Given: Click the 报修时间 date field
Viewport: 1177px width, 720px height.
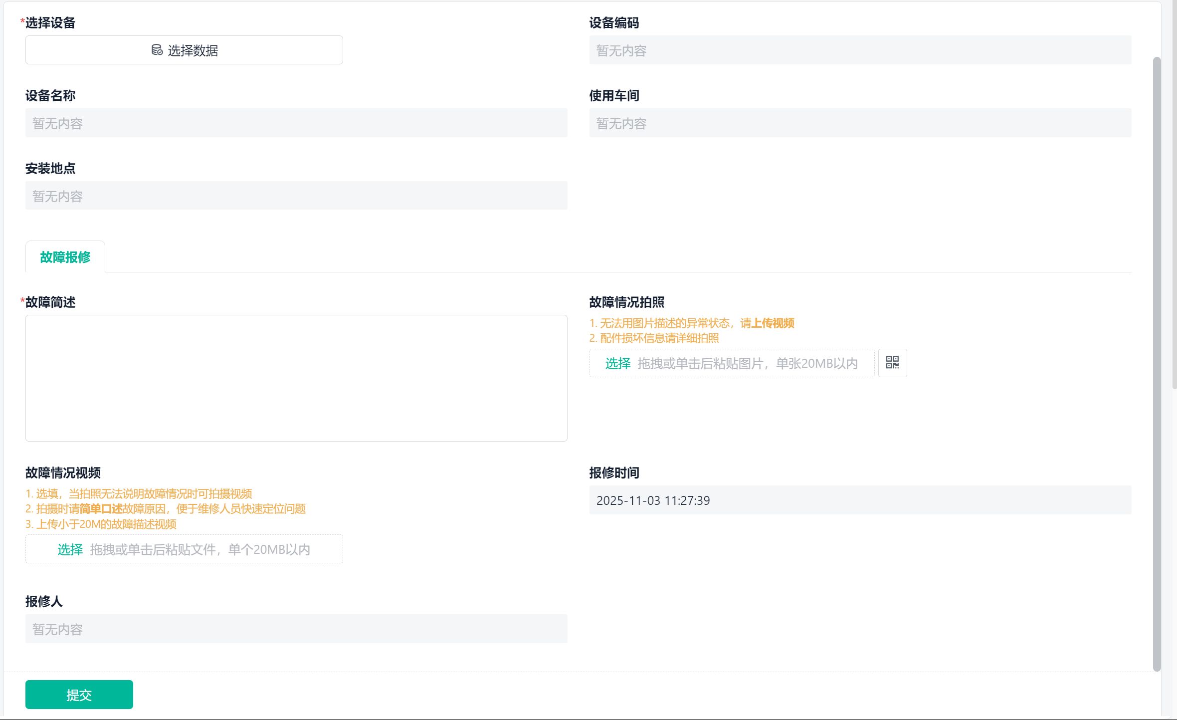Looking at the screenshot, I should pyautogui.click(x=860, y=500).
